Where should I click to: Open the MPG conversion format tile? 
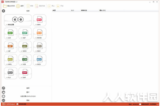tap(10, 60)
